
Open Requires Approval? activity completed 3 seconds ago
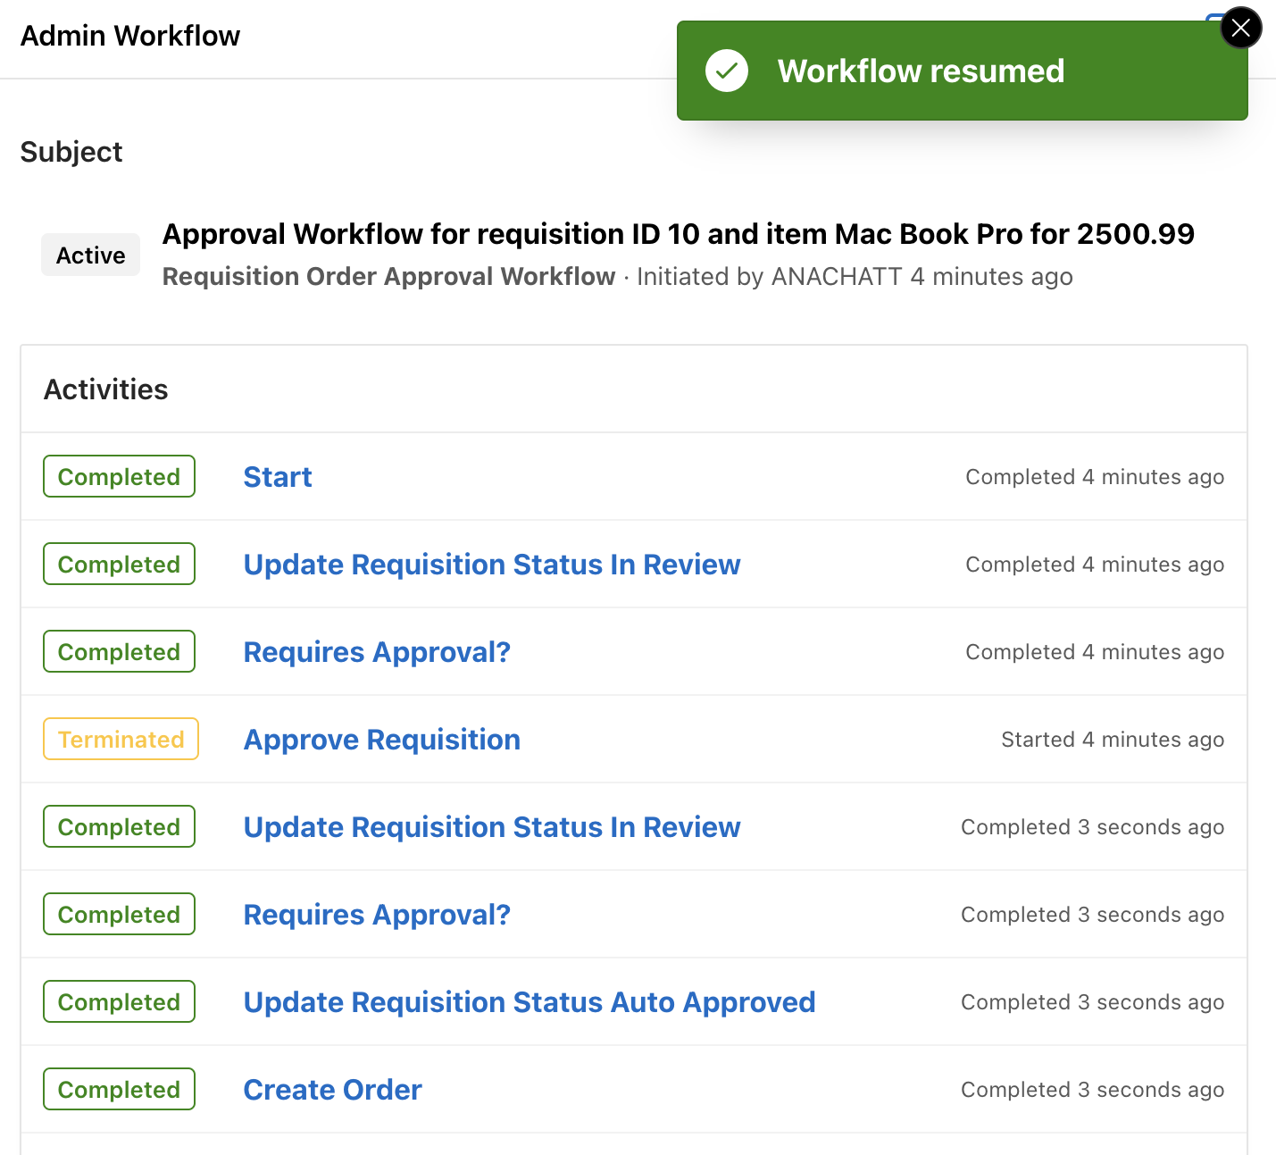(377, 915)
